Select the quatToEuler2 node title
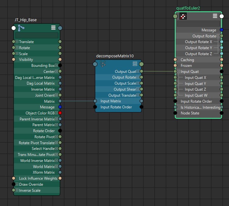The width and height of the screenshot is (229, 206). [x=188, y=8]
